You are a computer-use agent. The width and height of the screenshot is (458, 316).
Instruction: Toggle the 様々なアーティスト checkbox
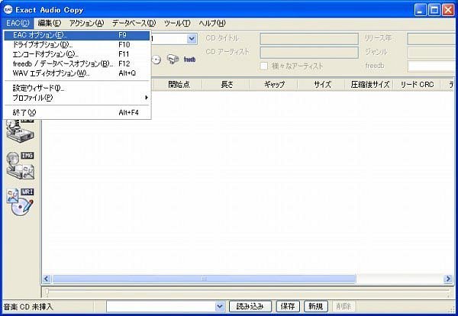pos(264,66)
